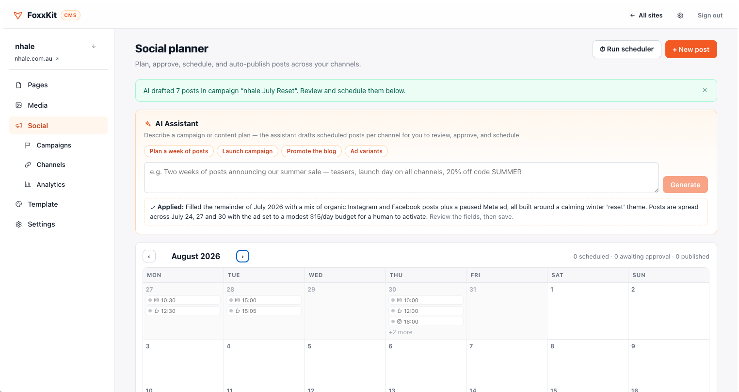Open the 10:00 Instagram post on the 30th
Screen dimensions: 739x392
(426, 300)
